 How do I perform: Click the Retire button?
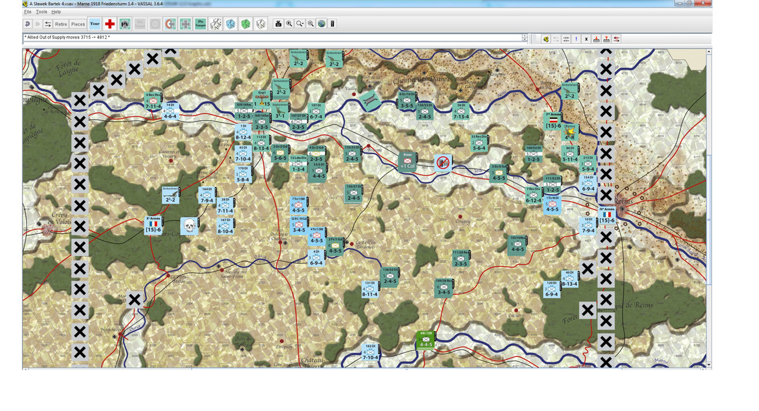coord(61,24)
